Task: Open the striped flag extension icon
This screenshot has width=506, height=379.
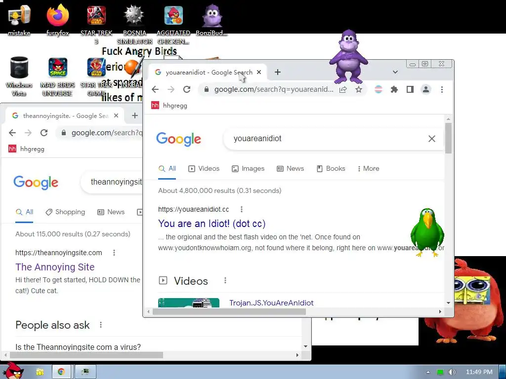Action: click(378, 89)
